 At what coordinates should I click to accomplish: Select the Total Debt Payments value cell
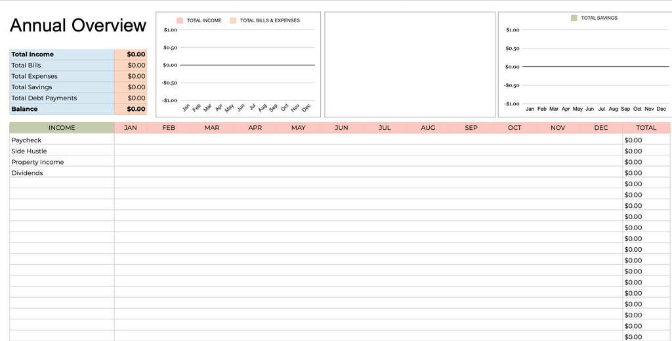click(131, 98)
